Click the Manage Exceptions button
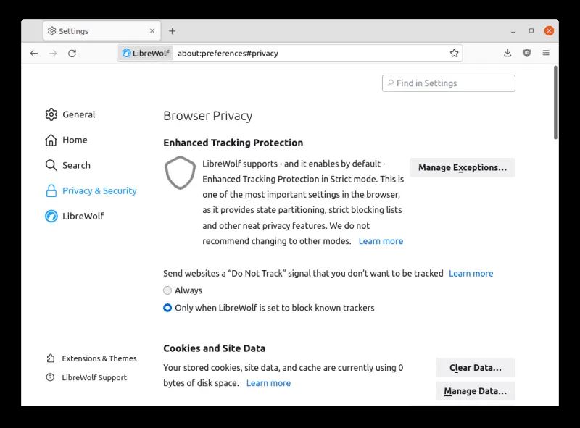The image size is (580, 428). pos(463,167)
